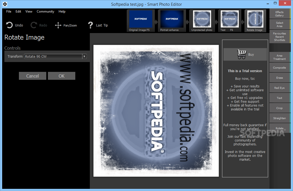This screenshot has width=293, height=191.
Task: Open the Help menu
Action: click(x=62, y=11)
